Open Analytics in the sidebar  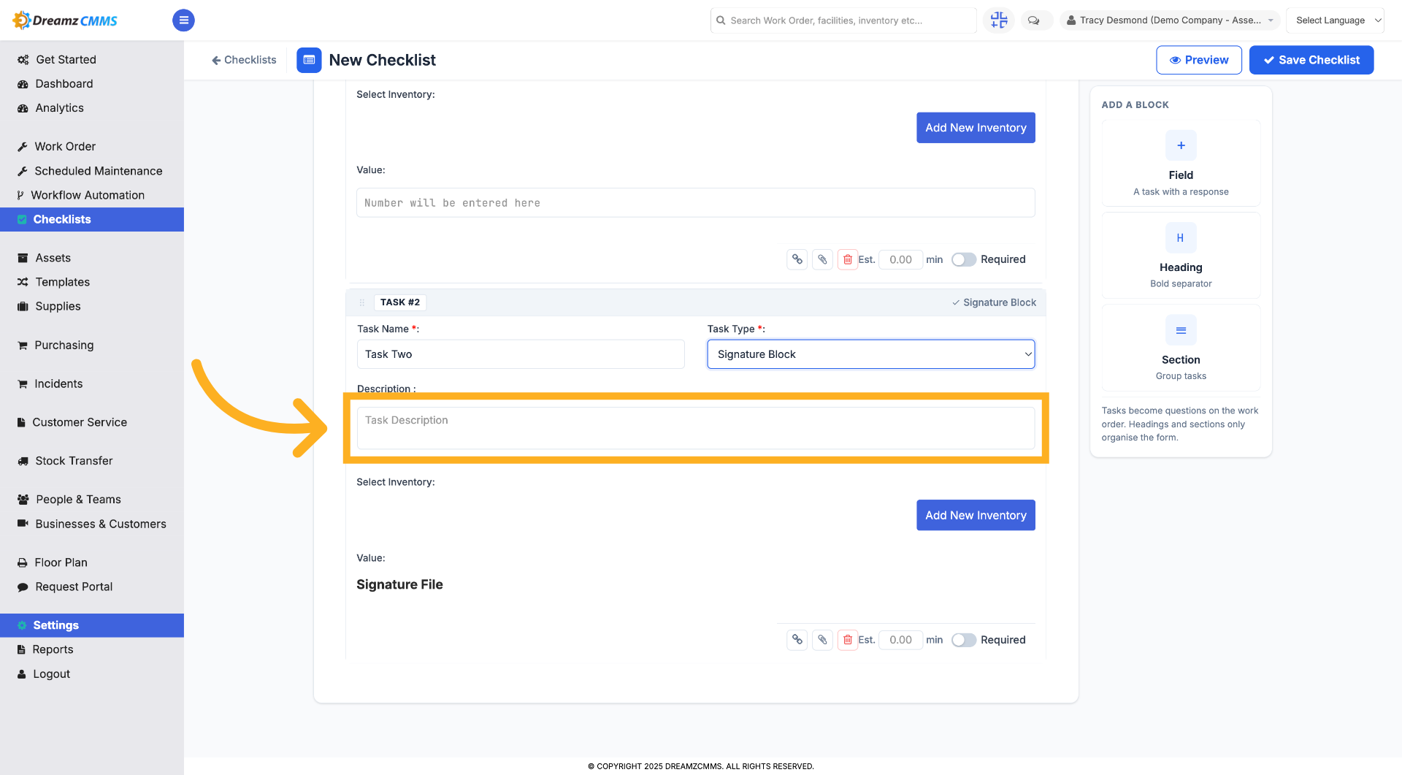click(x=60, y=108)
